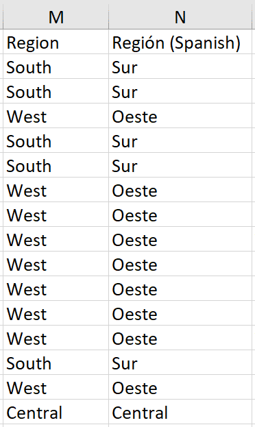Select the first Oeste cell in column N
The image size is (255, 427).
pos(180,116)
